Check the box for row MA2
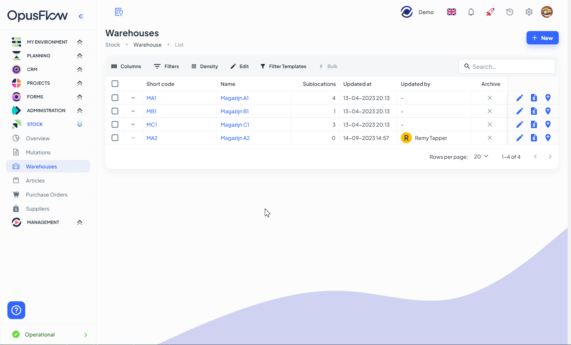571x345 pixels. [115, 138]
